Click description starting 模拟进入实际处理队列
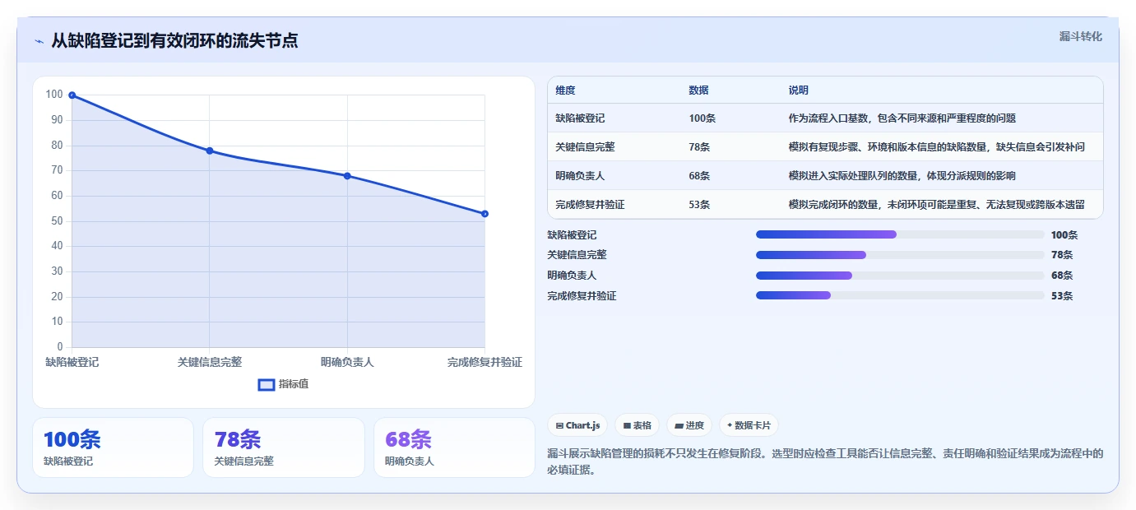1136x510 pixels. tap(902, 176)
